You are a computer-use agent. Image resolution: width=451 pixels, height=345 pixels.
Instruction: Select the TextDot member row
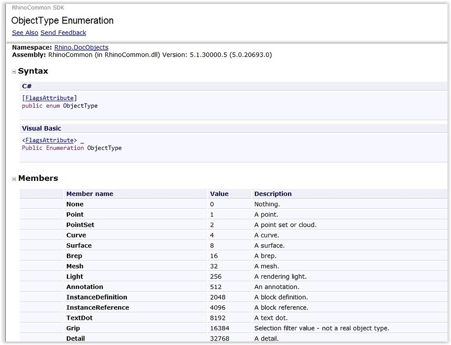click(x=79, y=317)
